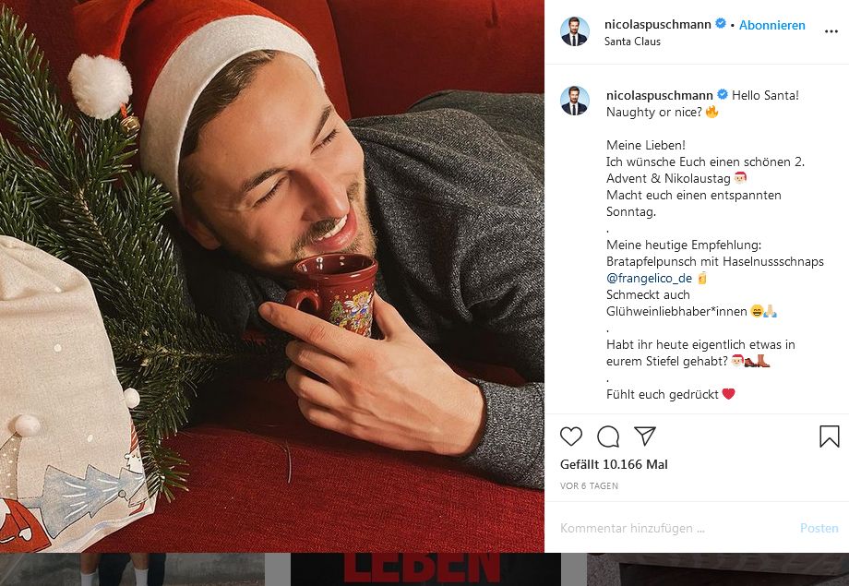Open the LEBEN thumbnail below post
Screen dimensions: 849x586
click(424, 569)
